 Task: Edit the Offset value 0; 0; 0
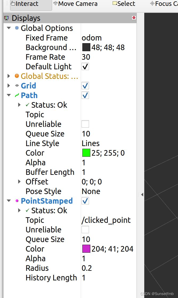pyautogui.click(x=92, y=182)
